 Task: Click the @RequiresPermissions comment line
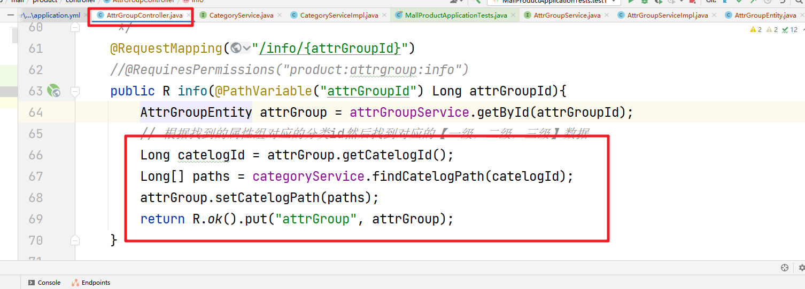[x=289, y=70]
